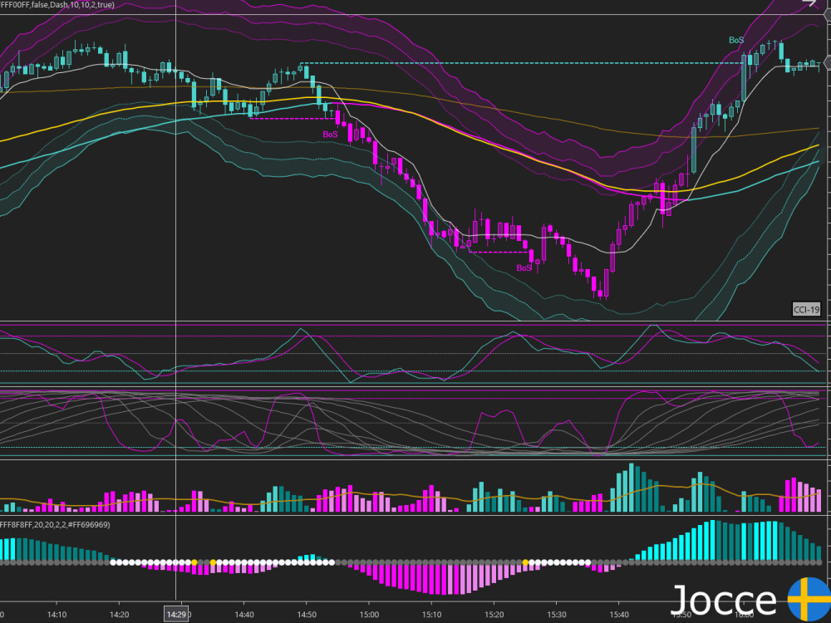Click the 15:00 label on the time axis

pyautogui.click(x=369, y=615)
